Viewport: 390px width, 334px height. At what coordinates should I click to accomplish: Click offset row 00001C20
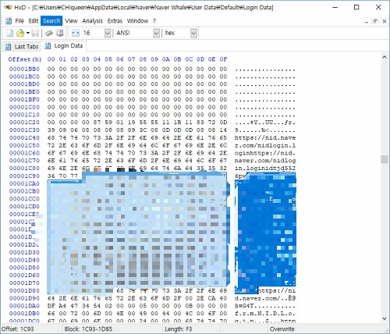click(x=24, y=123)
